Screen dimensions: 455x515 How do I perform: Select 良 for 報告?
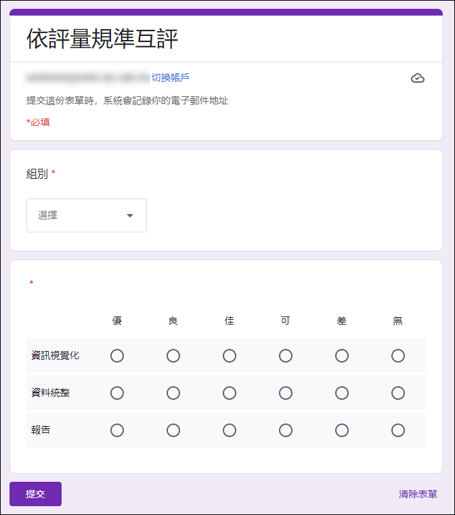[x=173, y=430]
